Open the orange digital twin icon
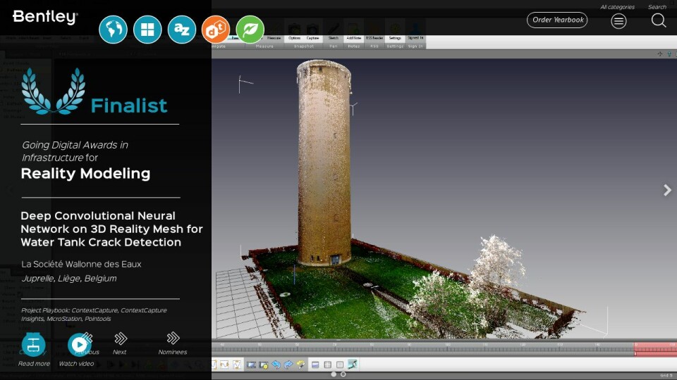 216,30
